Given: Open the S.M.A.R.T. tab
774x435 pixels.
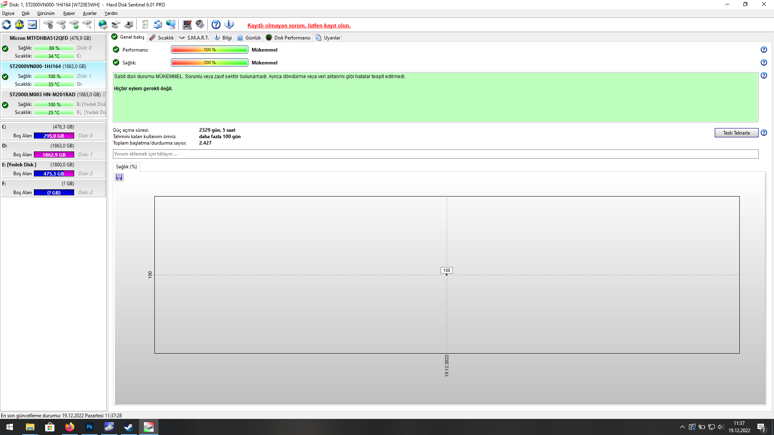Looking at the screenshot, I should 194,38.
